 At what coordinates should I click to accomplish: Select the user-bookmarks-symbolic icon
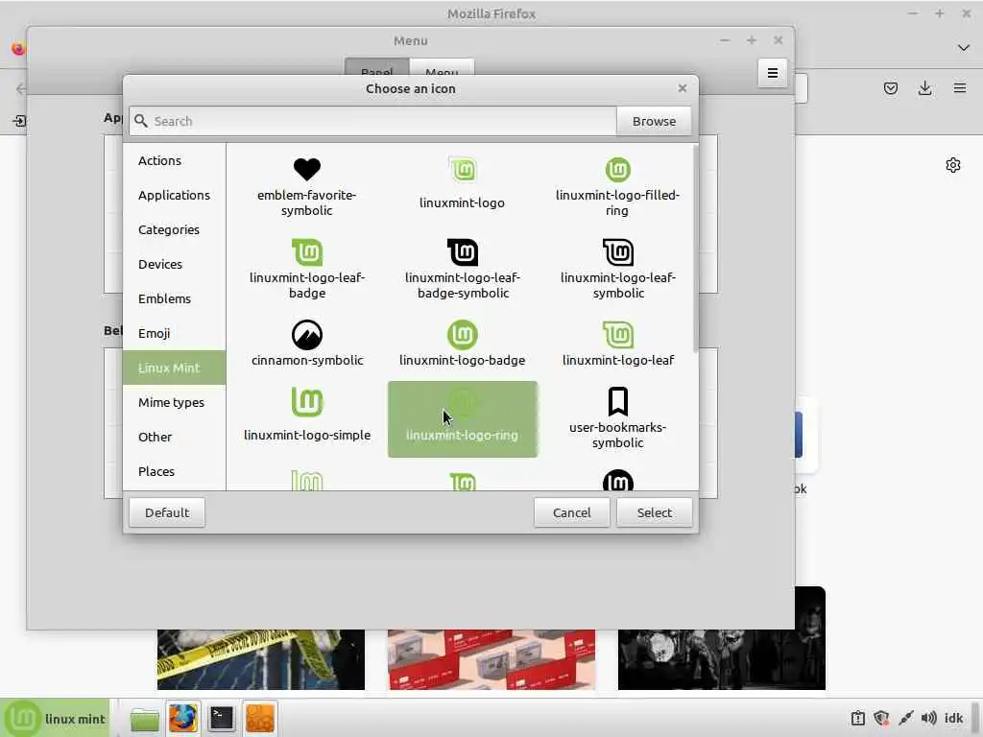click(618, 402)
